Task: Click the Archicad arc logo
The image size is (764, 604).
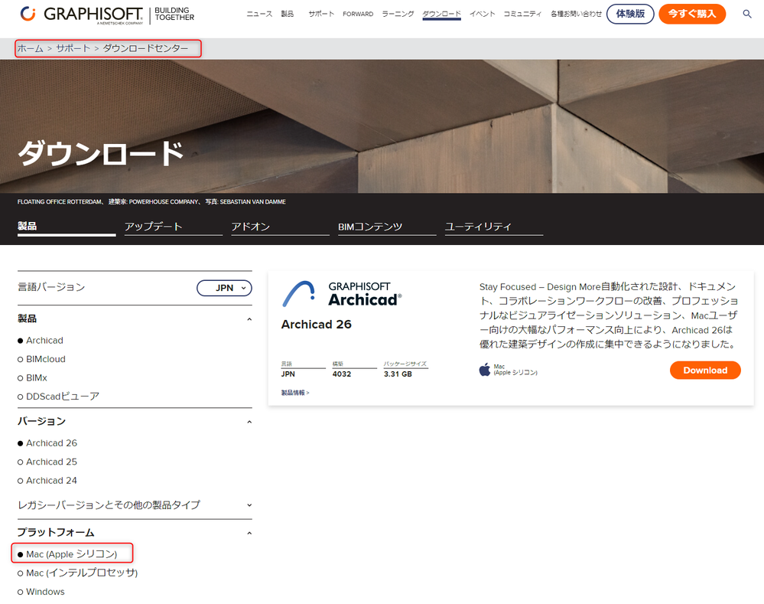Action: click(298, 293)
